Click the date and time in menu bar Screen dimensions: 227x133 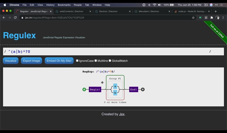click(189, 5)
